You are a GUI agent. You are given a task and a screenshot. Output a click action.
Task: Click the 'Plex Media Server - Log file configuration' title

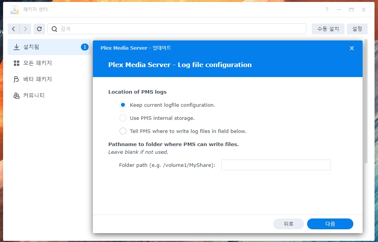(x=180, y=65)
